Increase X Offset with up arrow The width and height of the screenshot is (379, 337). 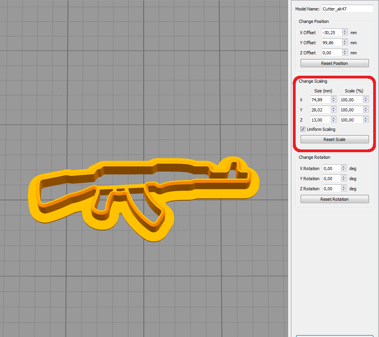(345, 31)
